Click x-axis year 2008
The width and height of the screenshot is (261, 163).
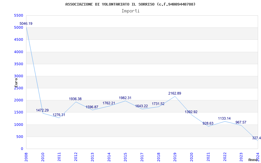tap(26, 157)
